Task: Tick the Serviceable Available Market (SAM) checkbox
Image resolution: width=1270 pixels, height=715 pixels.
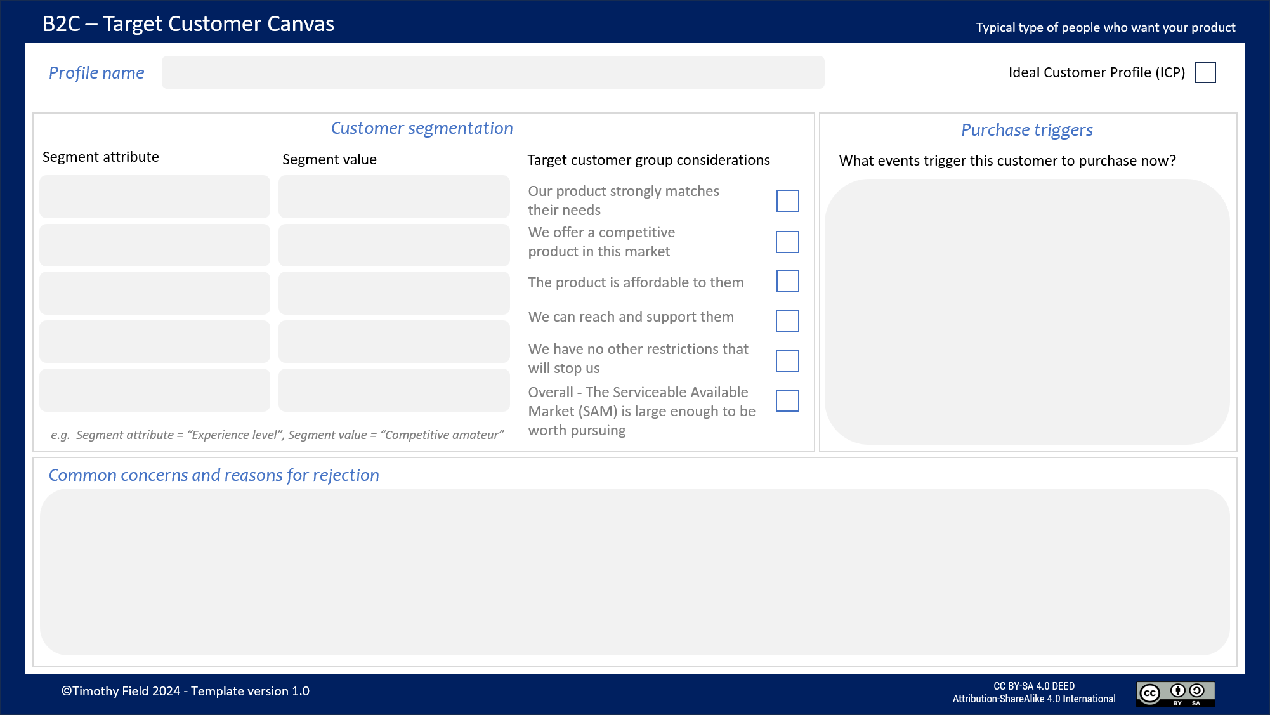Action: click(787, 400)
